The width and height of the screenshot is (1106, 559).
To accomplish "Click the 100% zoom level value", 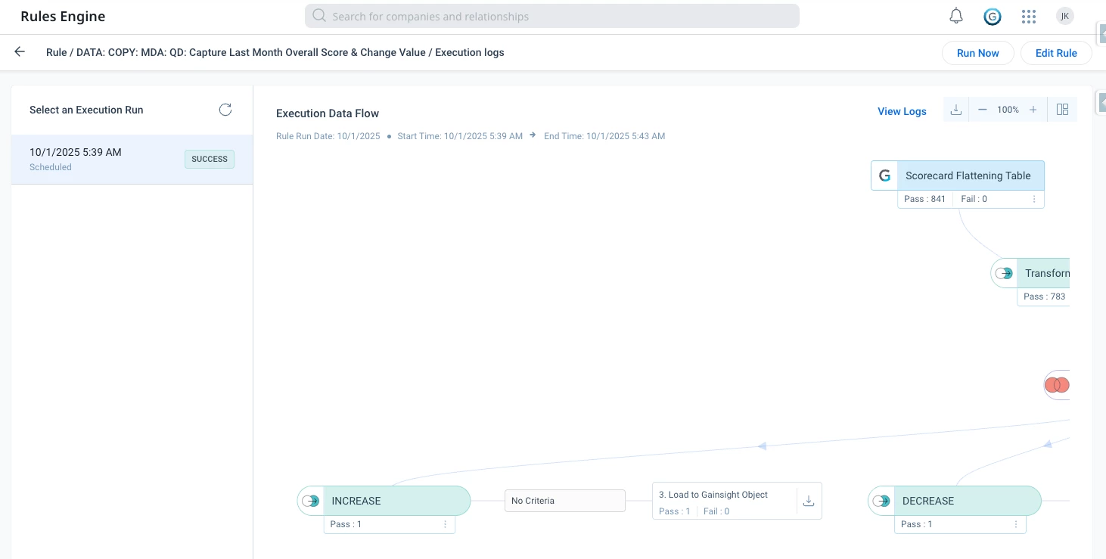I will pyautogui.click(x=1008, y=110).
